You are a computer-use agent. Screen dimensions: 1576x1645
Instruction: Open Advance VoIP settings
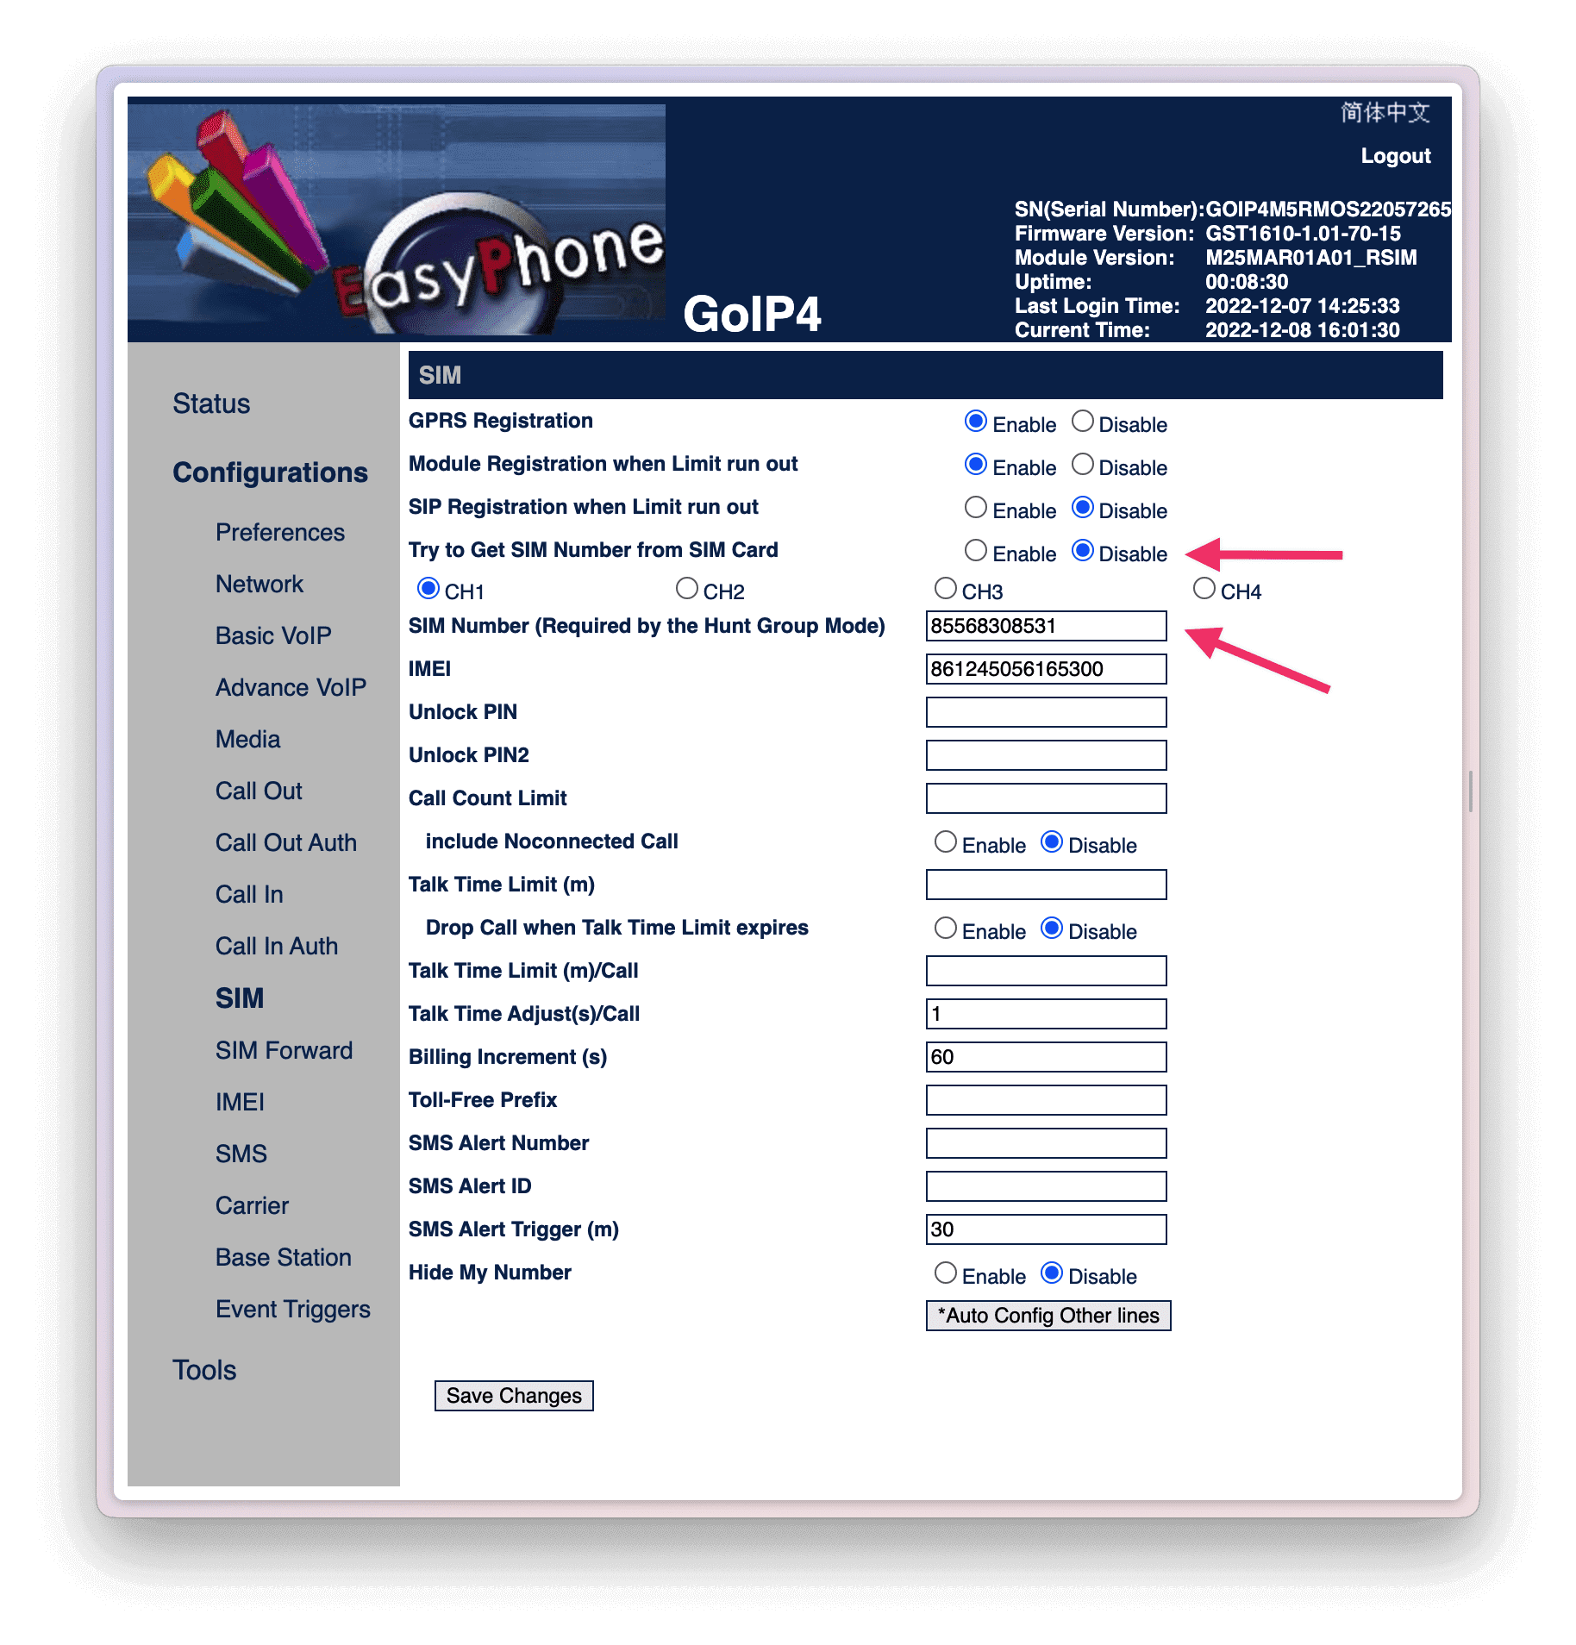291,688
